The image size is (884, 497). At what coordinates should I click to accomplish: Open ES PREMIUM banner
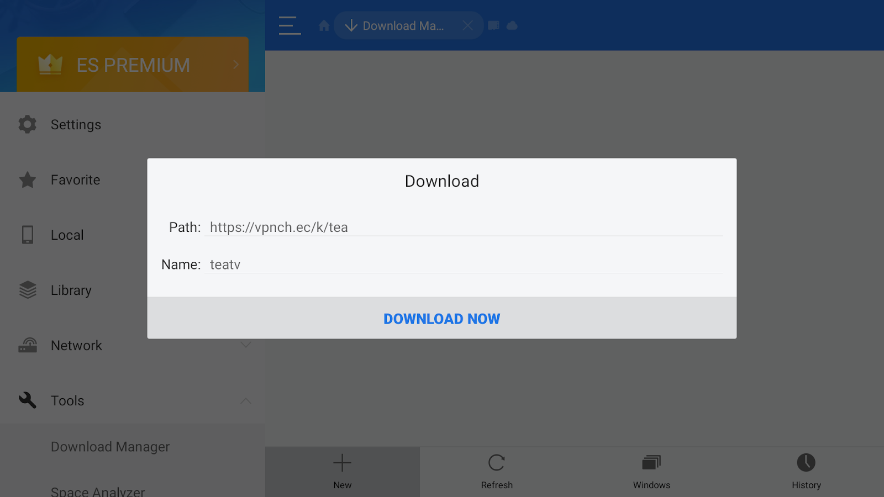click(133, 65)
